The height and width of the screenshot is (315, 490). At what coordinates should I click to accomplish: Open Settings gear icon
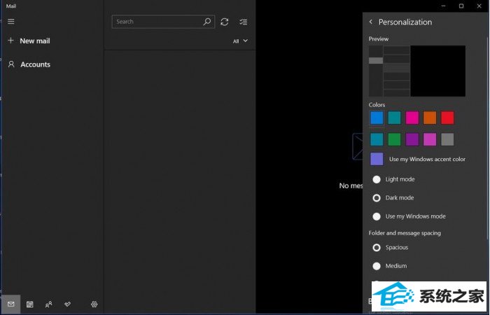[x=94, y=304]
